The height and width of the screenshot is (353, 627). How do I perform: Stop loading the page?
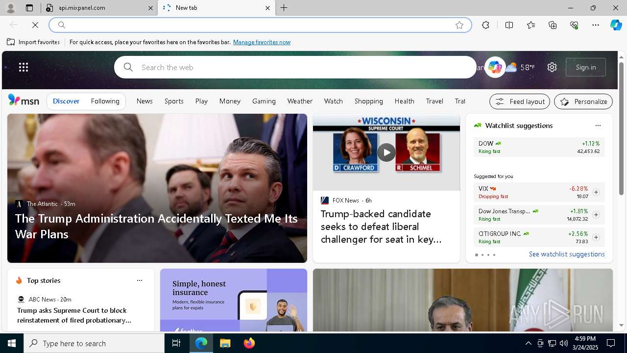tap(35, 25)
